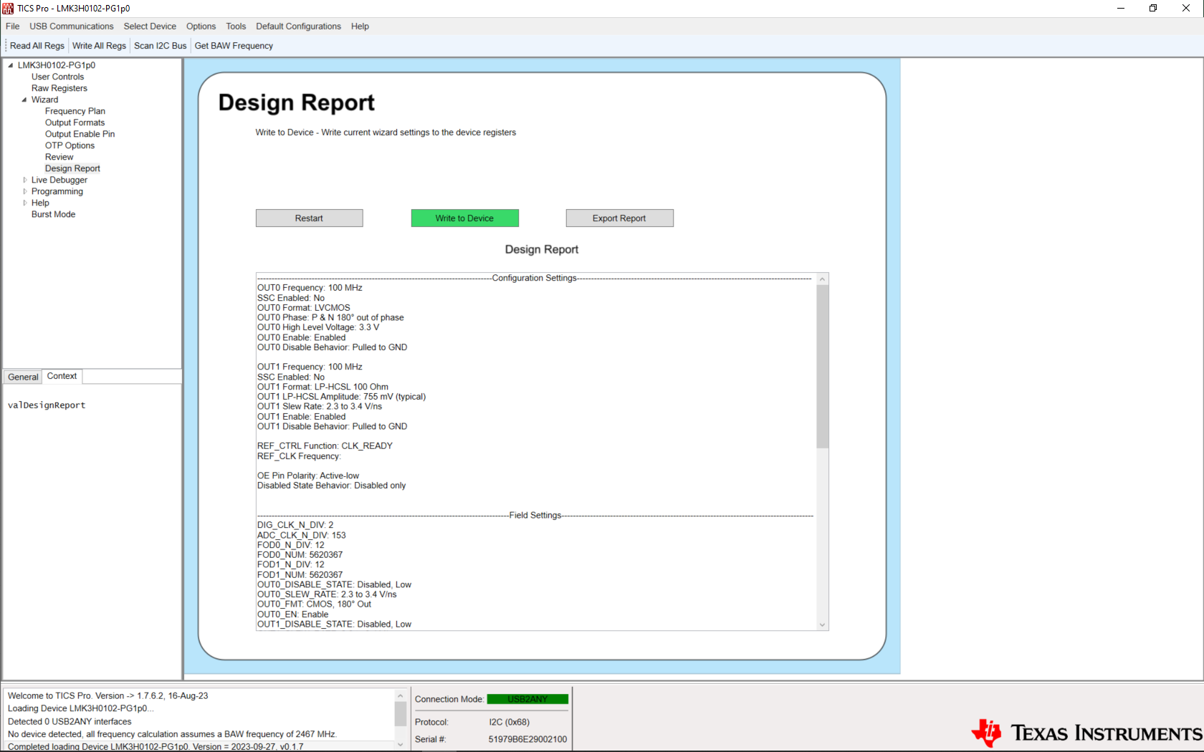The image size is (1204, 752).
Task: Open the Help menu in menu bar
Action: pos(360,26)
